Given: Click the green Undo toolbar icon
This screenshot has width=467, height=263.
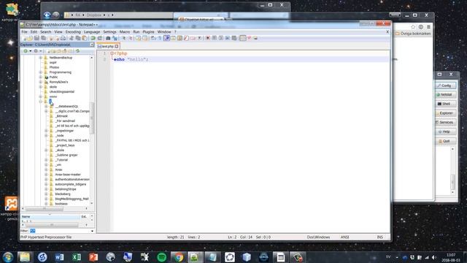Looking at the screenshot, I should pyautogui.click(x=93, y=38).
